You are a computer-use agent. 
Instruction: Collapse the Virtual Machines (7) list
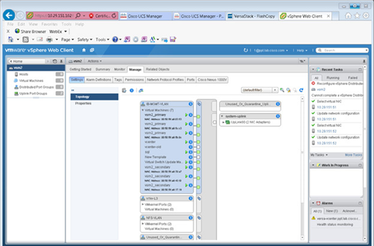(143, 110)
